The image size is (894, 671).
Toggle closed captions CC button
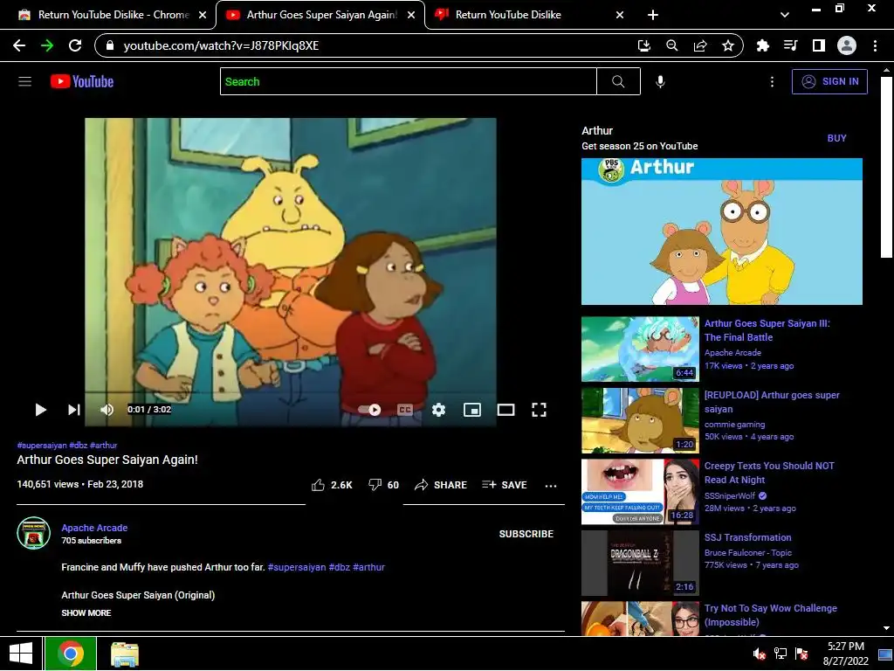click(x=405, y=410)
